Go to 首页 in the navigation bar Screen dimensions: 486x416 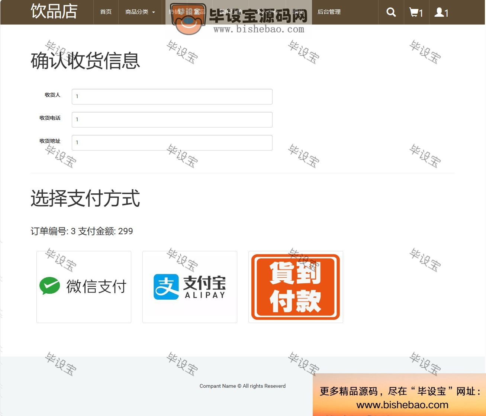tap(106, 12)
